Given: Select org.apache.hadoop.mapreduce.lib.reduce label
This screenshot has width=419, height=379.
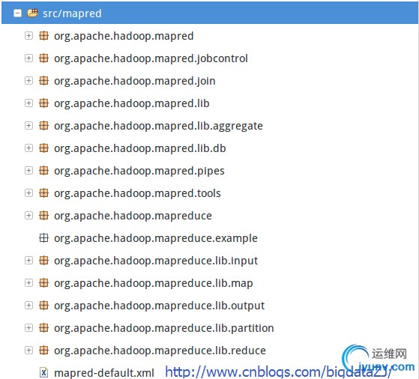Looking at the screenshot, I should pyautogui.click(x=160, y=351).
